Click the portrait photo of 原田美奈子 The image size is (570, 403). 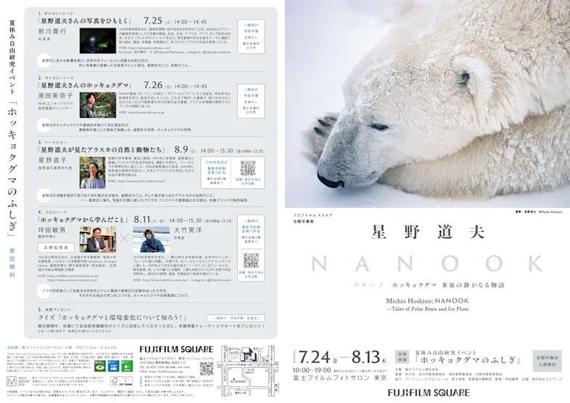[x=97, y=105]
